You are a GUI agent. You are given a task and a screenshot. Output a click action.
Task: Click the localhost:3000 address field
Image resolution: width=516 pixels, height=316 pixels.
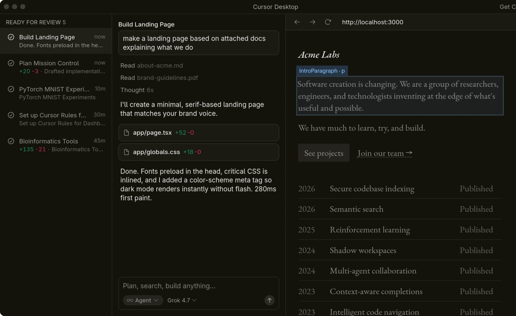[372, 22]
